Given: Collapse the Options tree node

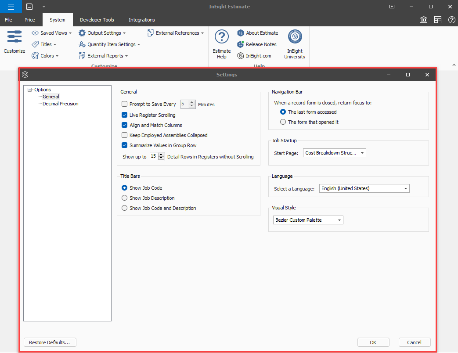Looking at the screenshot, I should coord(29,90).
